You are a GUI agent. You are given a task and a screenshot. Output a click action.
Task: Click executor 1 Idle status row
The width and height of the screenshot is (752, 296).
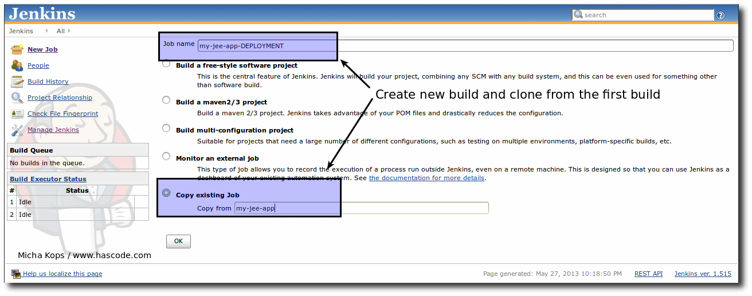click(x=77, y=202)
